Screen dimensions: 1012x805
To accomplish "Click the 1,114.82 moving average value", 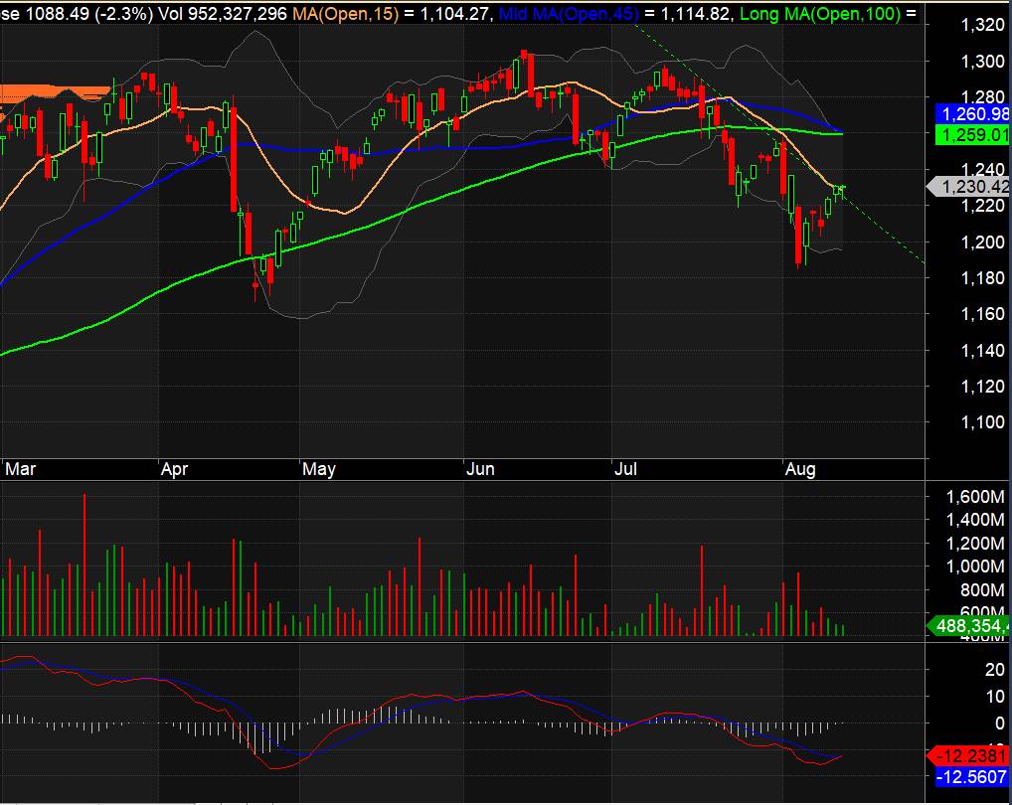I will 695,13.
